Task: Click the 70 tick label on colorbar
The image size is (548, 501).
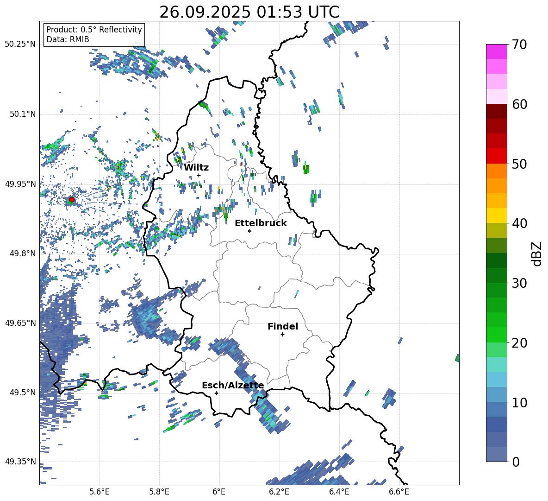Action: point(519,45)
